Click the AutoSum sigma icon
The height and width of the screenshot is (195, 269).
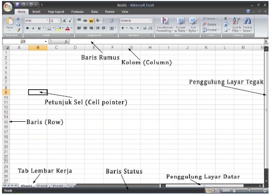pyautogui.click(x=226, y=19)
